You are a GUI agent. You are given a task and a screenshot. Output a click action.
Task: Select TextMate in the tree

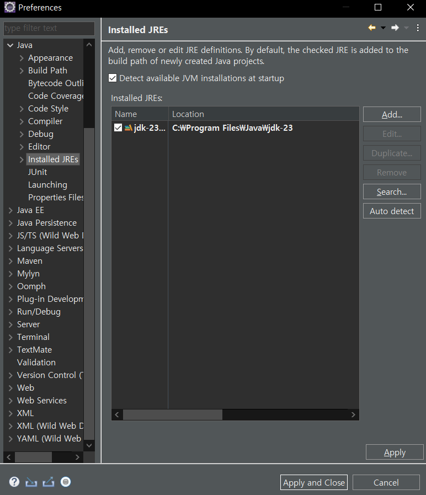pyautogui.click(x=34, y=350)
